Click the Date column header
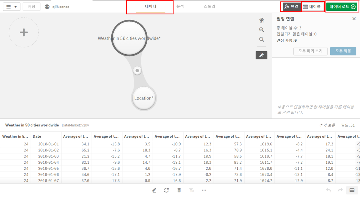This screenshot has width=360, height=197. pos(45,136)
